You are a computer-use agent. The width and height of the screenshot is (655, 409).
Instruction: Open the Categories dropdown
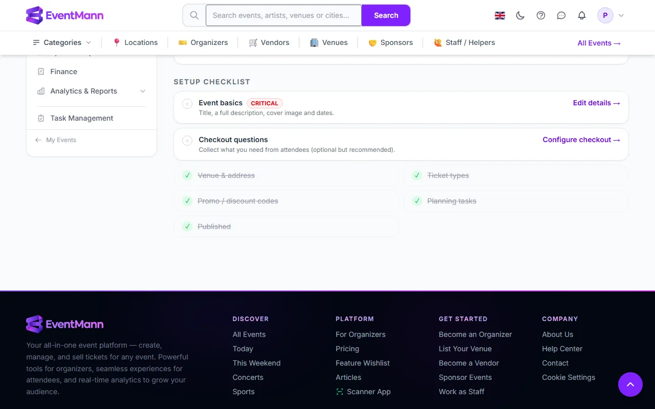click(62, 42)
